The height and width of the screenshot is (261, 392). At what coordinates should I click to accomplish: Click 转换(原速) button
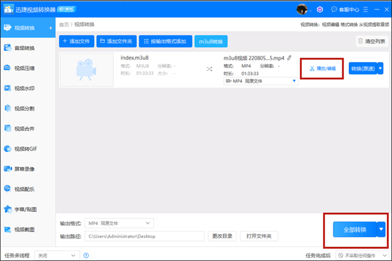click(363, 69)
